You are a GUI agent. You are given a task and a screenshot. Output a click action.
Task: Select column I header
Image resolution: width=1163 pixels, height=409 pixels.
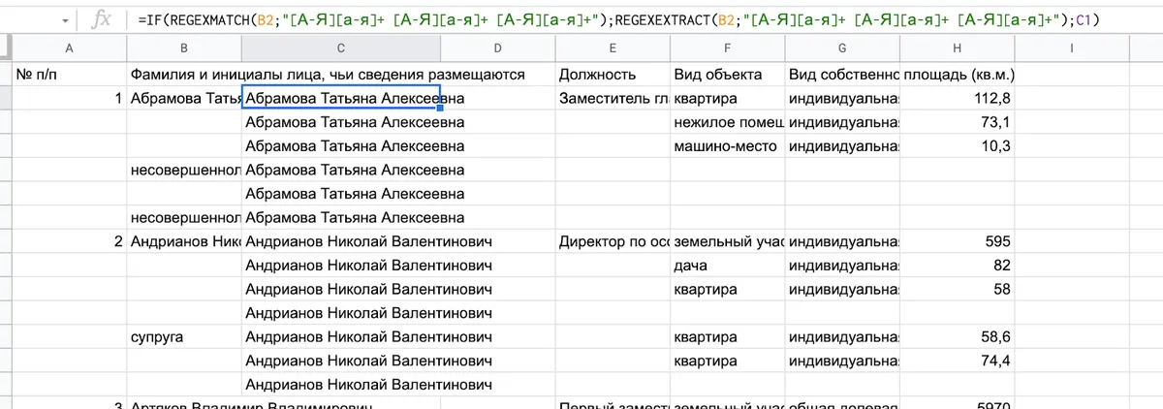1072,48
